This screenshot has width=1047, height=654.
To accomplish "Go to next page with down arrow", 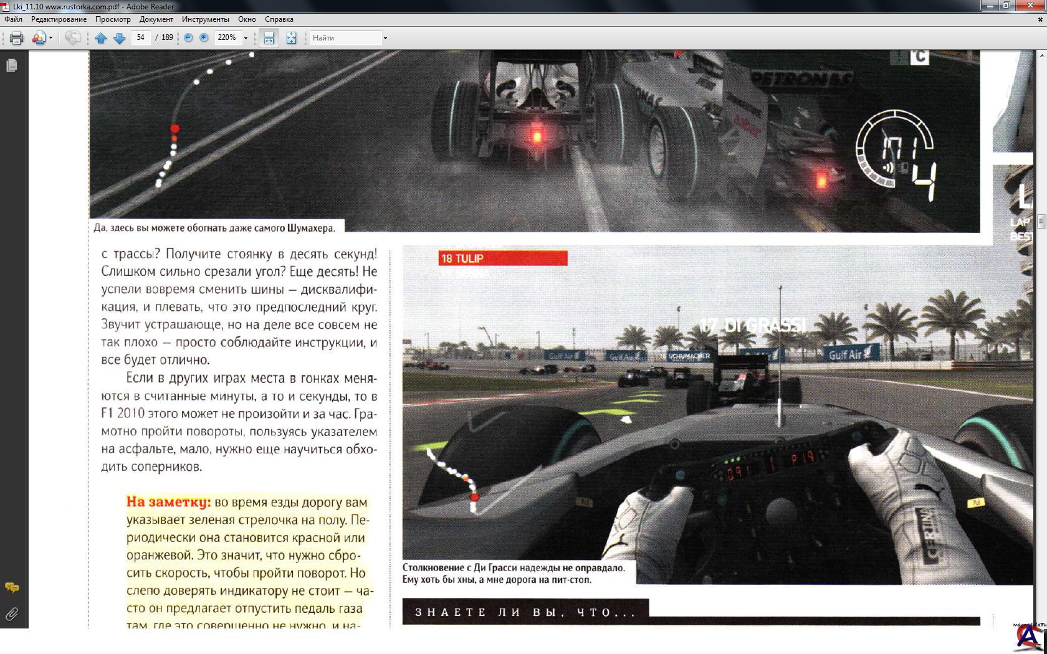I will [120, 38].
